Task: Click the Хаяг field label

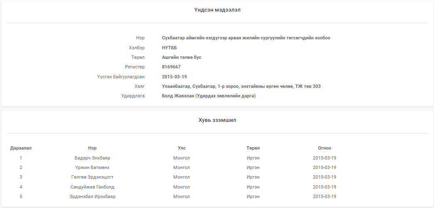Action: tap(139, 86)
